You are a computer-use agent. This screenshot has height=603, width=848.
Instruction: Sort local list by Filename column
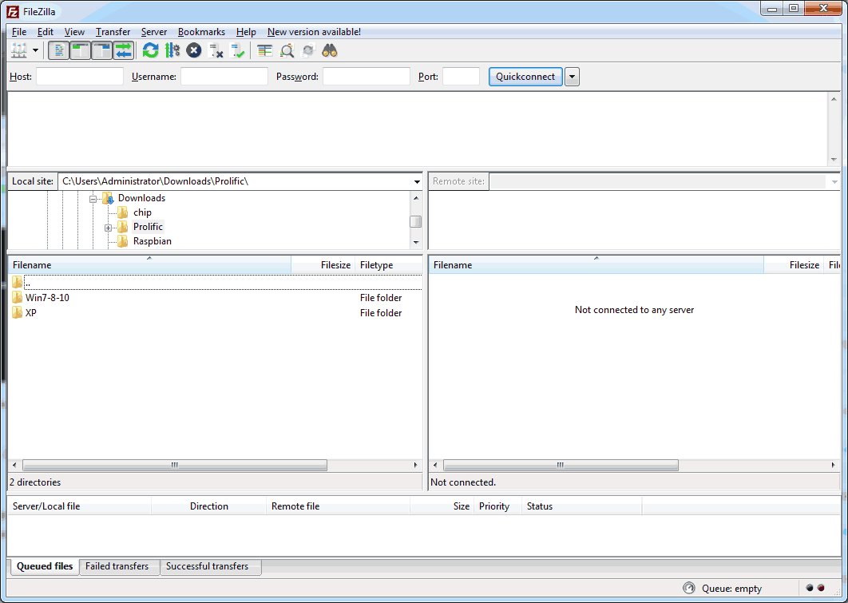pyautogui.click(x=149, y=265)
